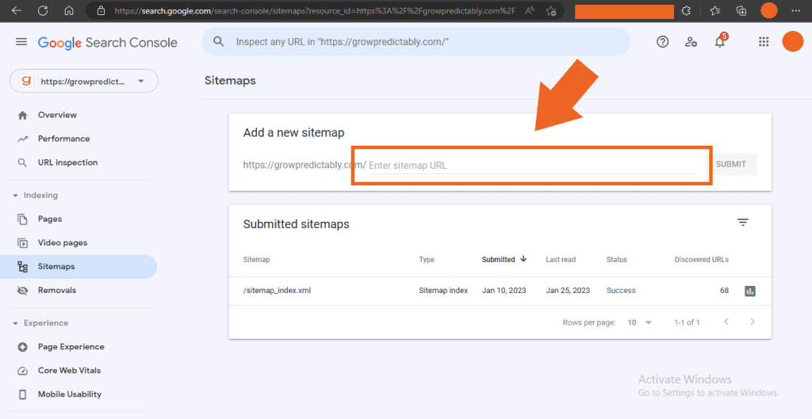This screenshot has height=419, width=812.
Task: Click the Overview home icon
Action: (22, 116)
